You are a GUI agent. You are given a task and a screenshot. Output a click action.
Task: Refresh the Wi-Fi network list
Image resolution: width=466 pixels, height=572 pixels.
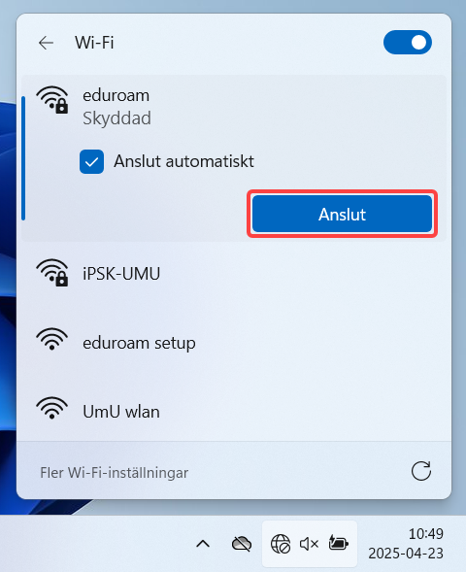pyautogui.click(x=421, y=471)
